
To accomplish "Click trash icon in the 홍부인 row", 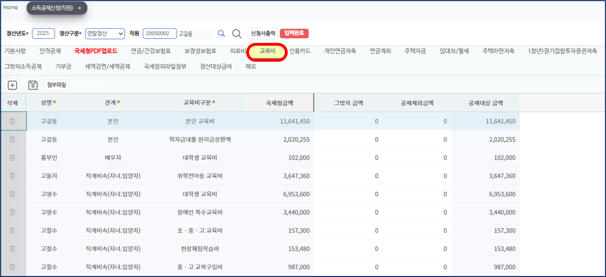I will (12, 158).
